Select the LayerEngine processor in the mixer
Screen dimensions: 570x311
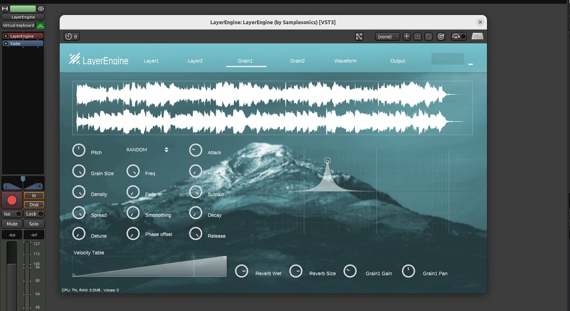(x=23, y=36)
